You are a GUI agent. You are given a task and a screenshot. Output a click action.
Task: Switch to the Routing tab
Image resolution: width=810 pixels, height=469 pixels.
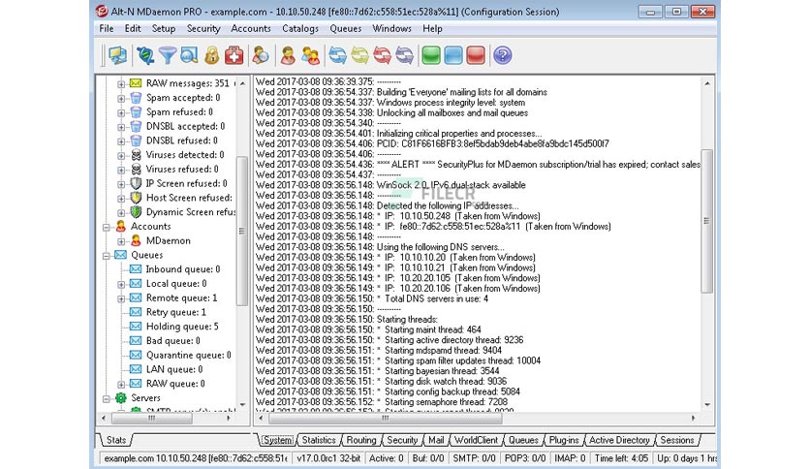click(361, 440)
